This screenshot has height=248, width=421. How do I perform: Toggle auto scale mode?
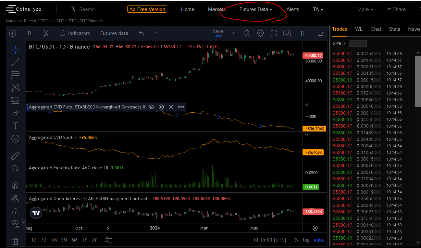(319, 240)
